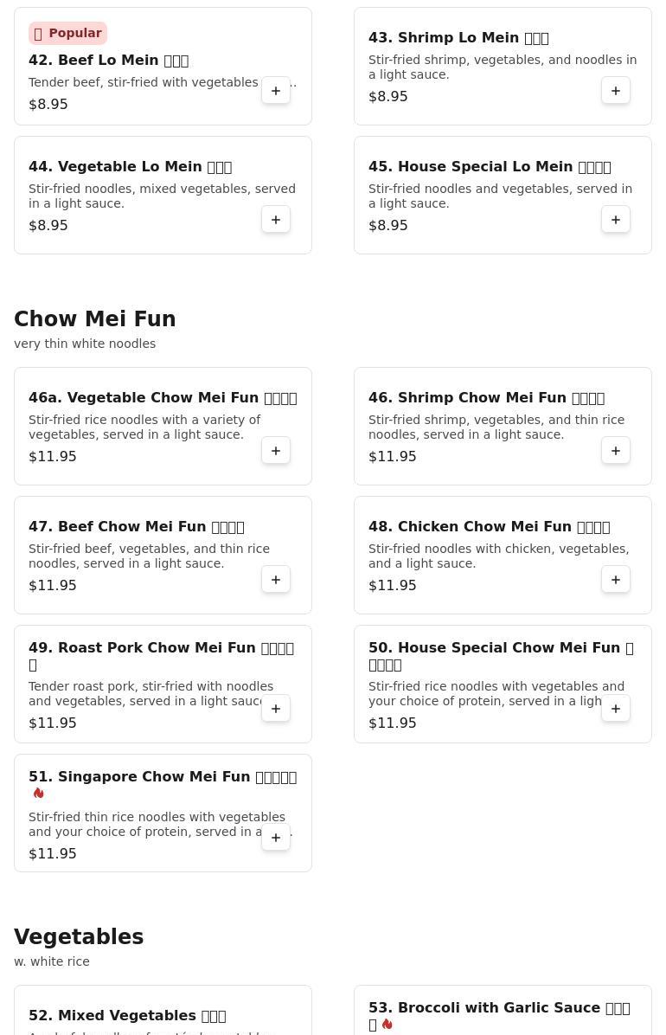Screen dimensions: 666x1035
Task: Add House Special Lo Mein to order
Action: 615,219
